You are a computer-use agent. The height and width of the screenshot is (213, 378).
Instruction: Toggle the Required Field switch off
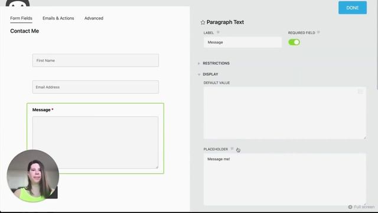(x=294, y=42)
